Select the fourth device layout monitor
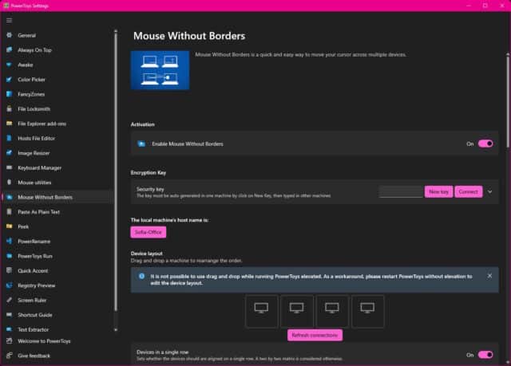The width and height of the screenshot is (511, 366). [367, 311]
